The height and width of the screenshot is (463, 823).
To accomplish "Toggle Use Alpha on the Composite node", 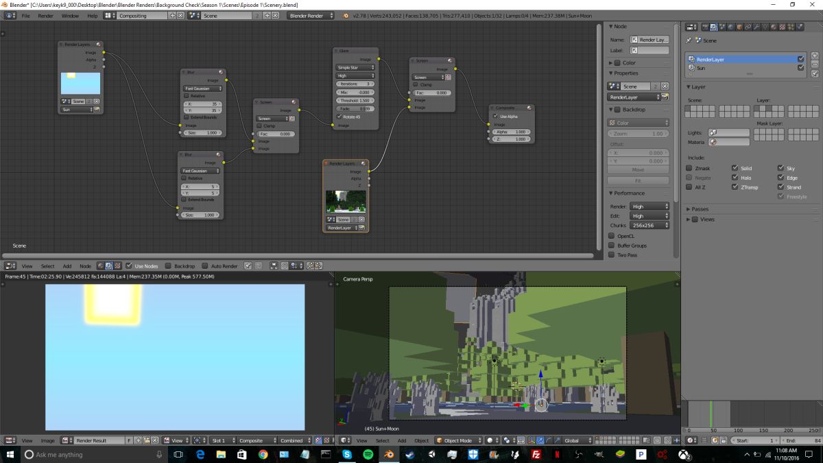I will click(495, 116).
